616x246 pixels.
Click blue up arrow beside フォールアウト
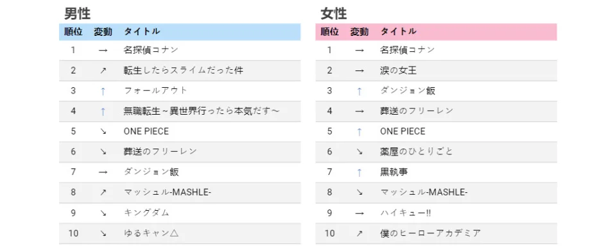click(x=103, y=91)
